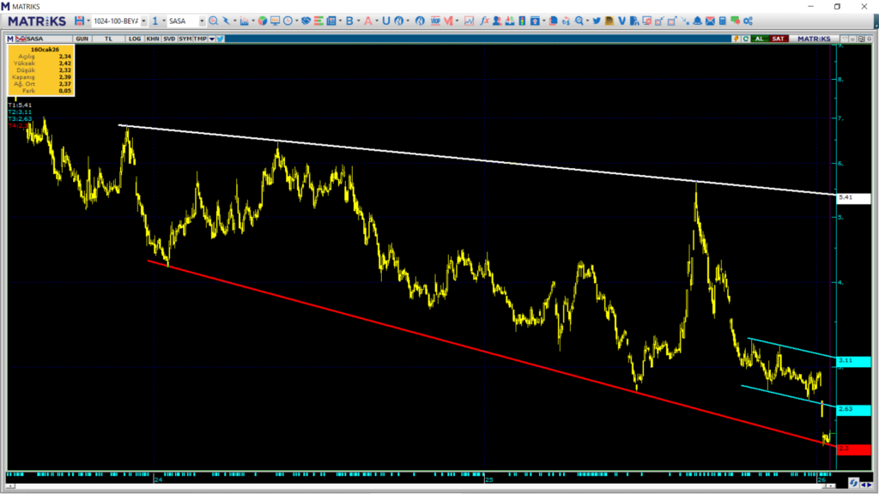
Task: Open the mail envelope icon
Action: pos(710,21)
